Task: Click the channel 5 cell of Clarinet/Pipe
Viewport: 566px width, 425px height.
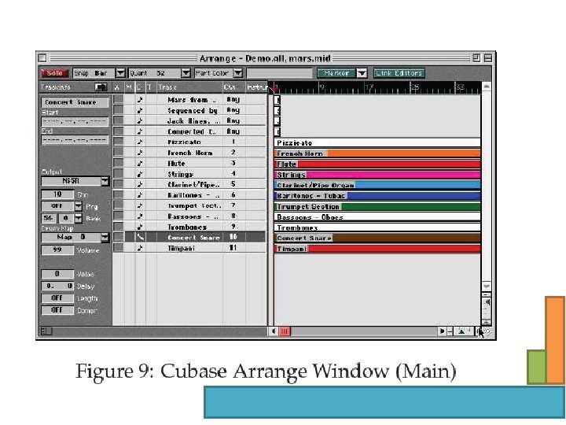Action: pos(233,184)
